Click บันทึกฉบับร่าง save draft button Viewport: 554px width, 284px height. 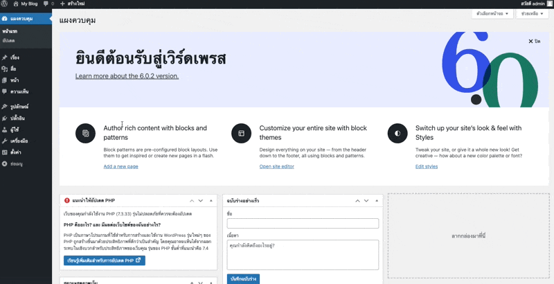pyautogui.click(x=243, y=278)
